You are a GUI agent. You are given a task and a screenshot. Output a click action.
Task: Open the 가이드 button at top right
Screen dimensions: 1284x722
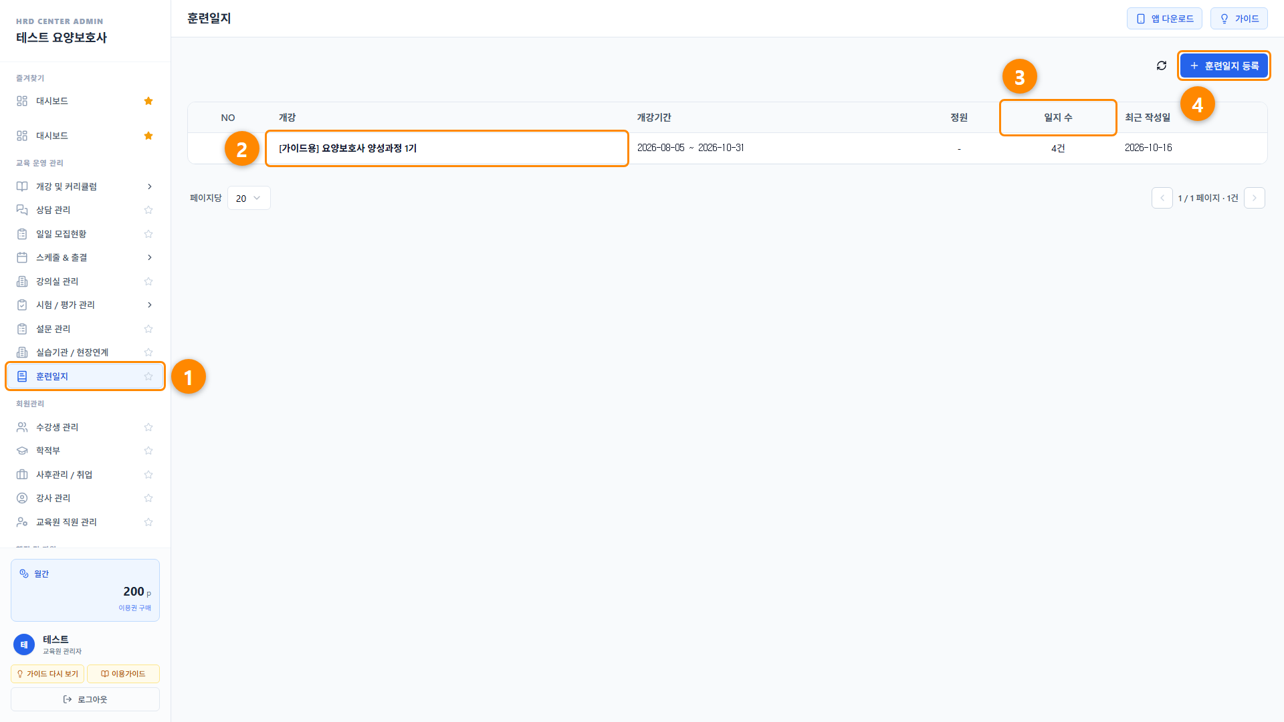pos(1239,19)
